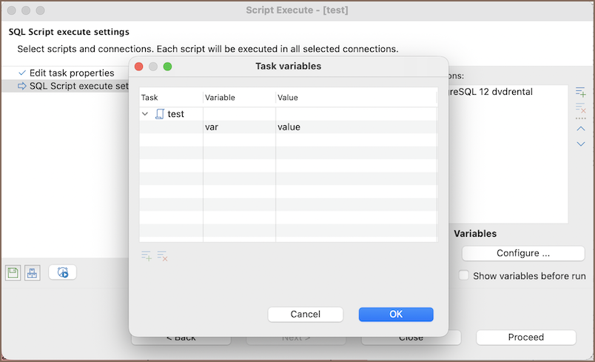Move connection up with the up arrow
This screenshot has width=595, height=362.
point(581,128)
